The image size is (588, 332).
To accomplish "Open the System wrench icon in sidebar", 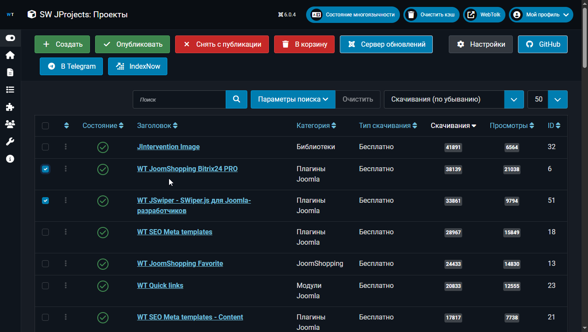I will 10,141.
